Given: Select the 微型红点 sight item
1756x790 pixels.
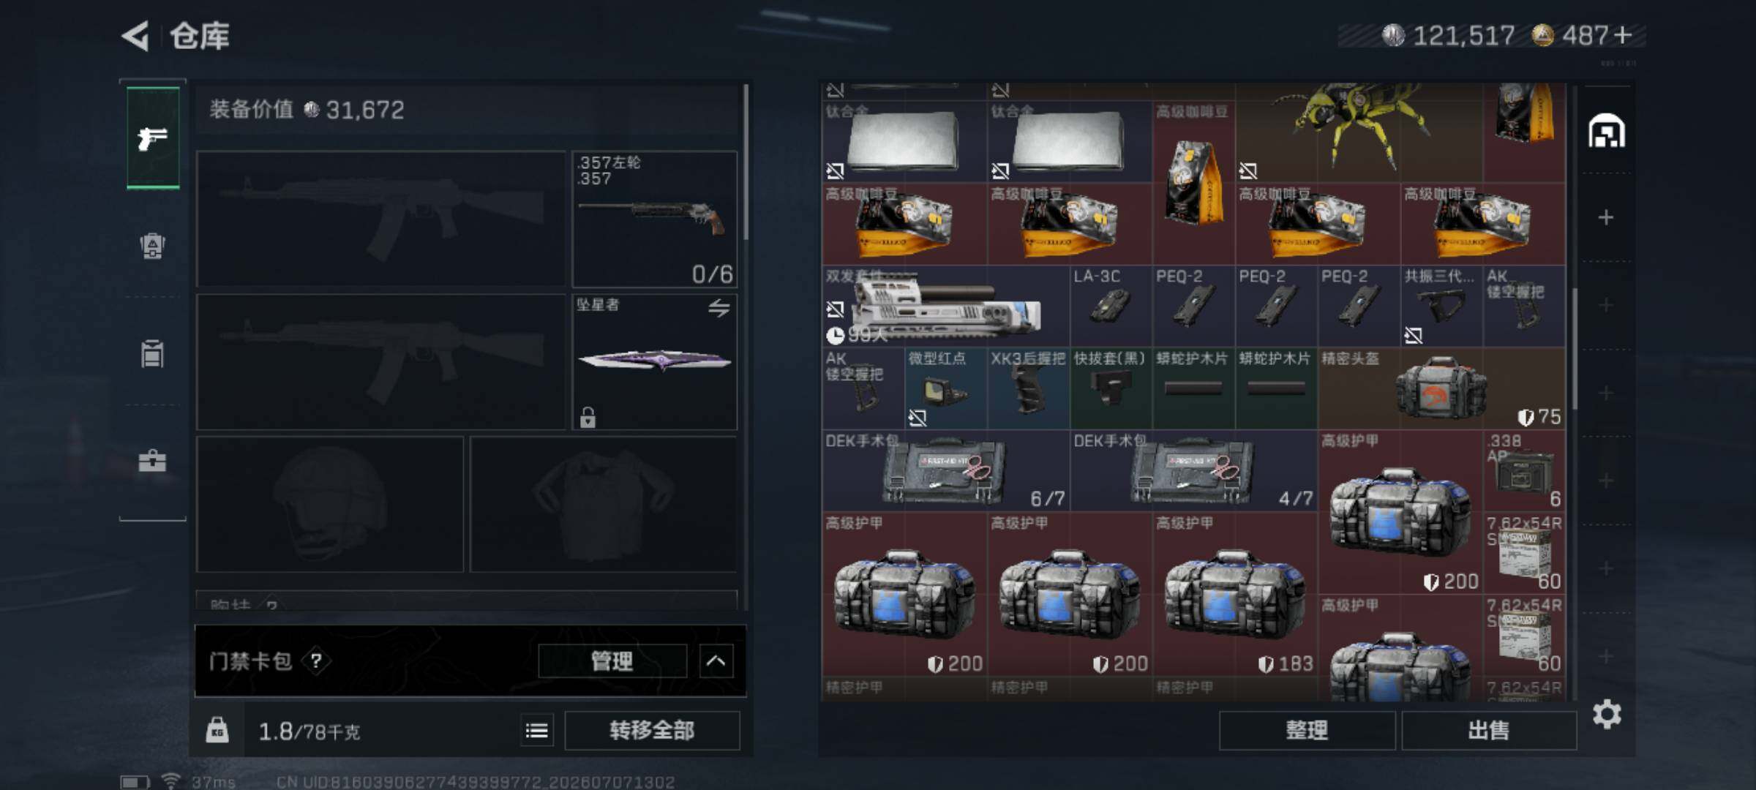Looking at the screenshot, I should (x=946, y=388).
